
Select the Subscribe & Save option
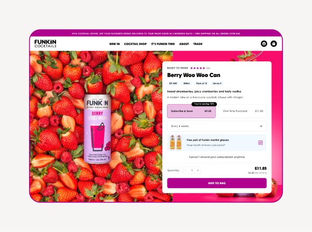(191, 111)
